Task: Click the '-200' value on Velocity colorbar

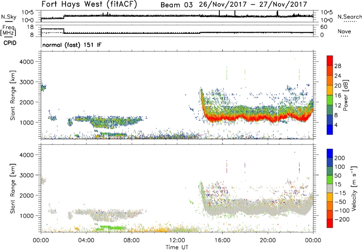Action: point(342,219)
